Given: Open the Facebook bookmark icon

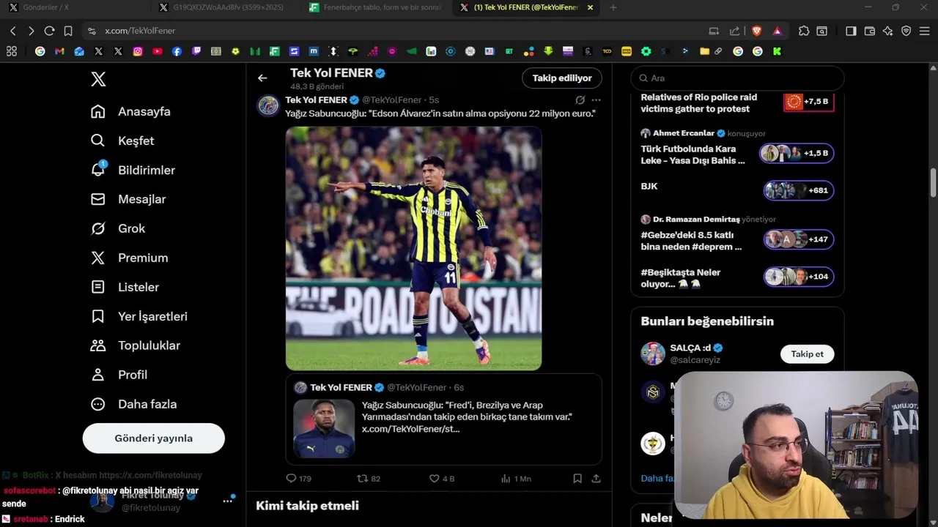Looking at the screenshot, I should pyautogui.click(x=177, y=51).
